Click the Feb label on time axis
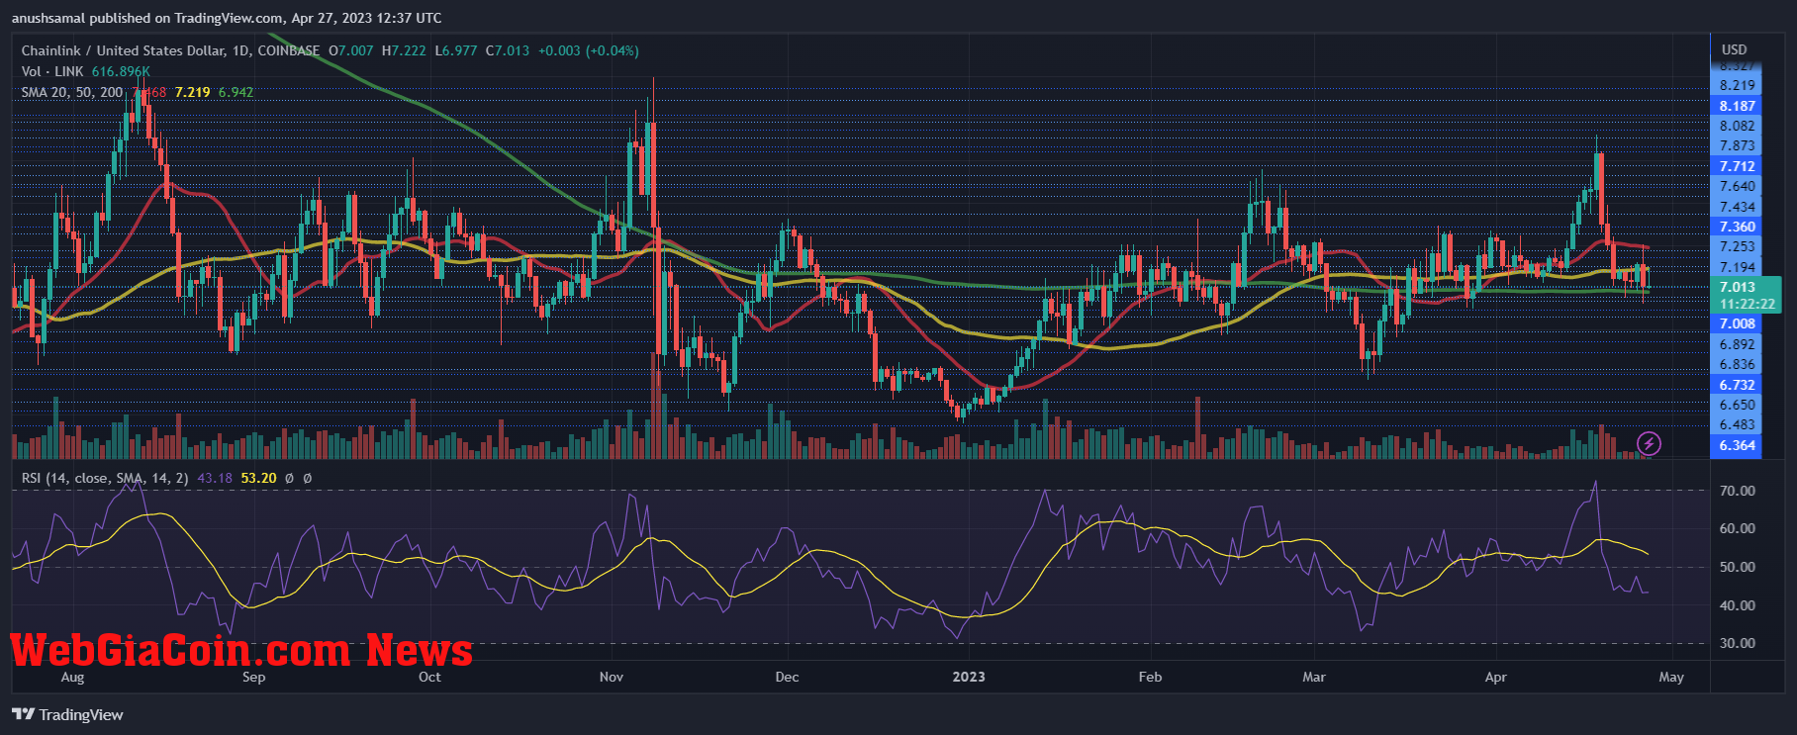This screenshot has height=735, width=1797. tap(1150, 678)
